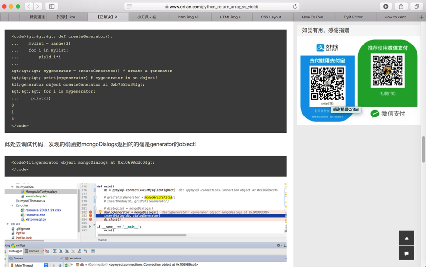Image resolution: width=426 pixels, height=267 pixels.
Task: Expand the db Connection variable
Action: [72, 264]
